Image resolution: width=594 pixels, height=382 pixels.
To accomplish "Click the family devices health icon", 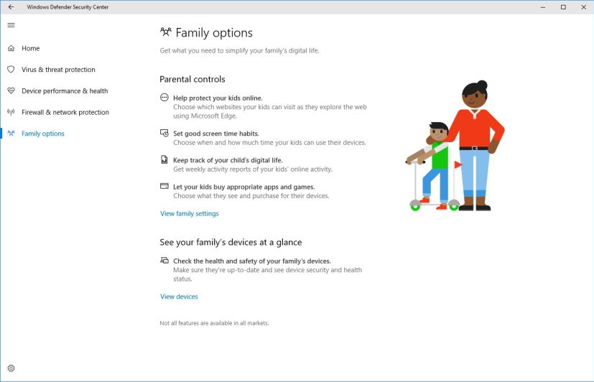I will 164,260.
